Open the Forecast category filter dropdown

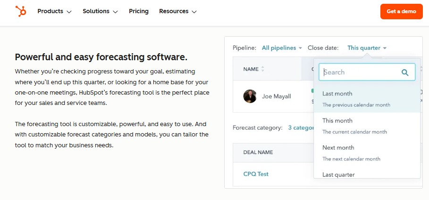(301, 128)
